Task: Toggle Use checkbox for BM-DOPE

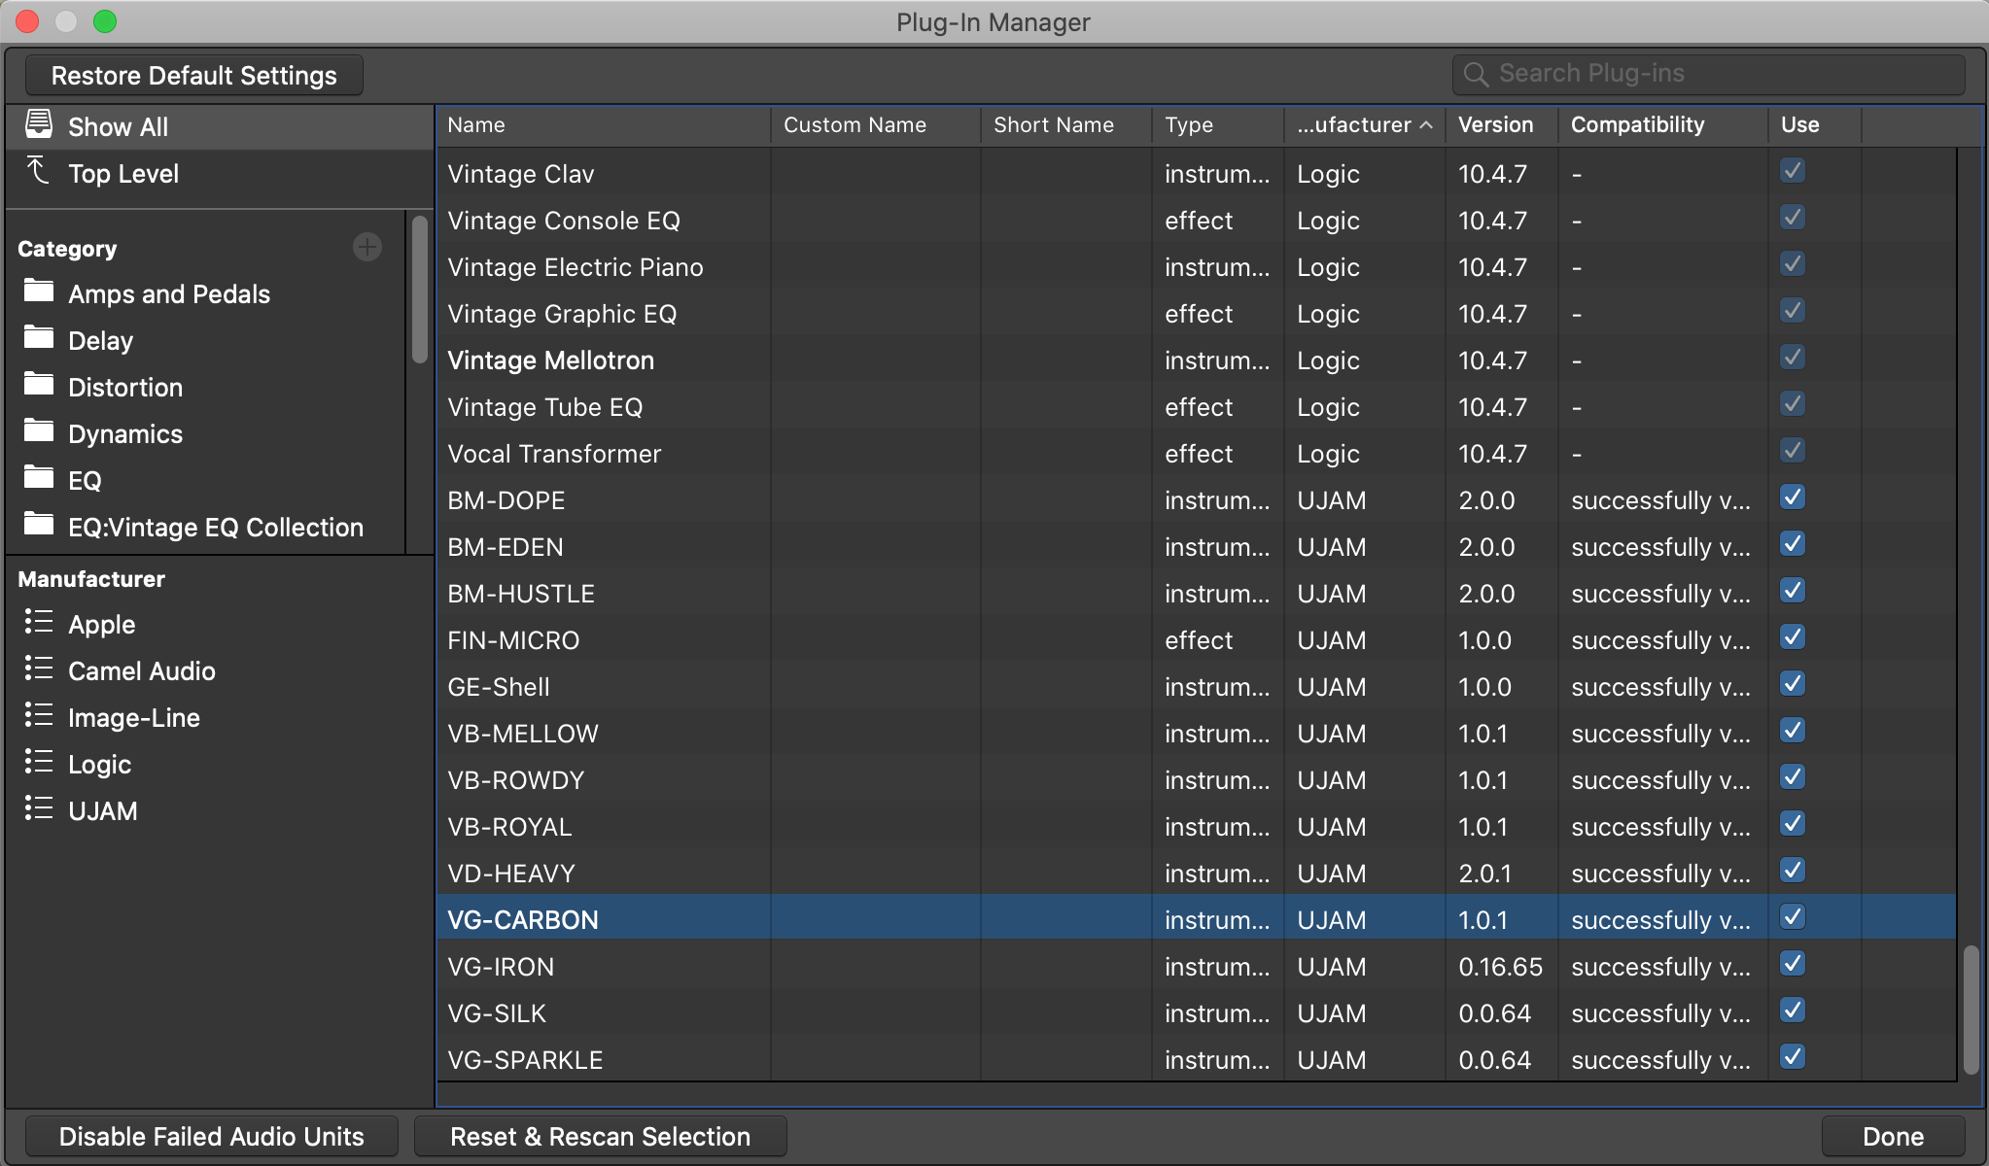Action: tap(1793, 497)
